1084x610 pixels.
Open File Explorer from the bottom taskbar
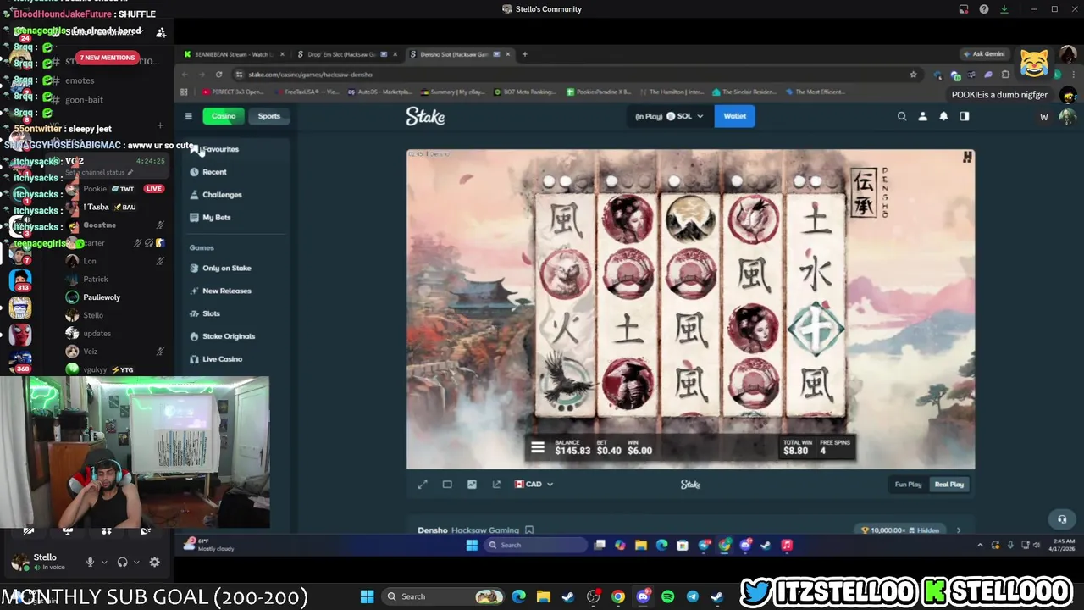click(543, 596)
